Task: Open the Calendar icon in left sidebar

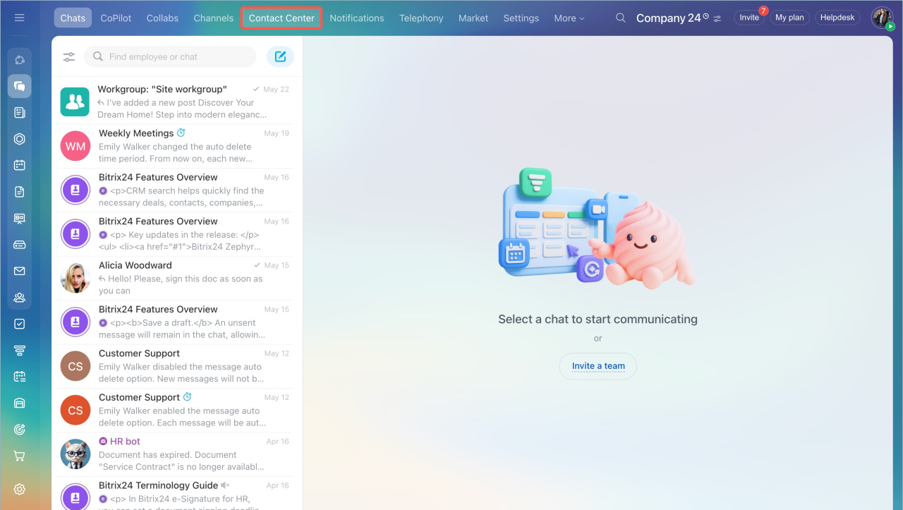Action: [x=20, y=165]
